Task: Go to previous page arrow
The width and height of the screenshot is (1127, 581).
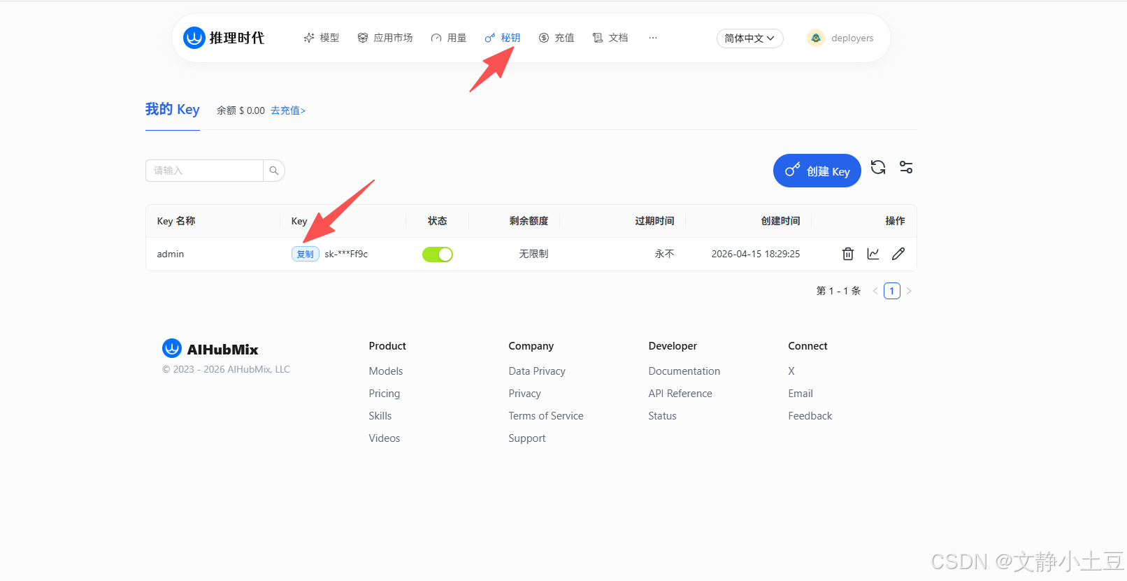Action: 875,291
